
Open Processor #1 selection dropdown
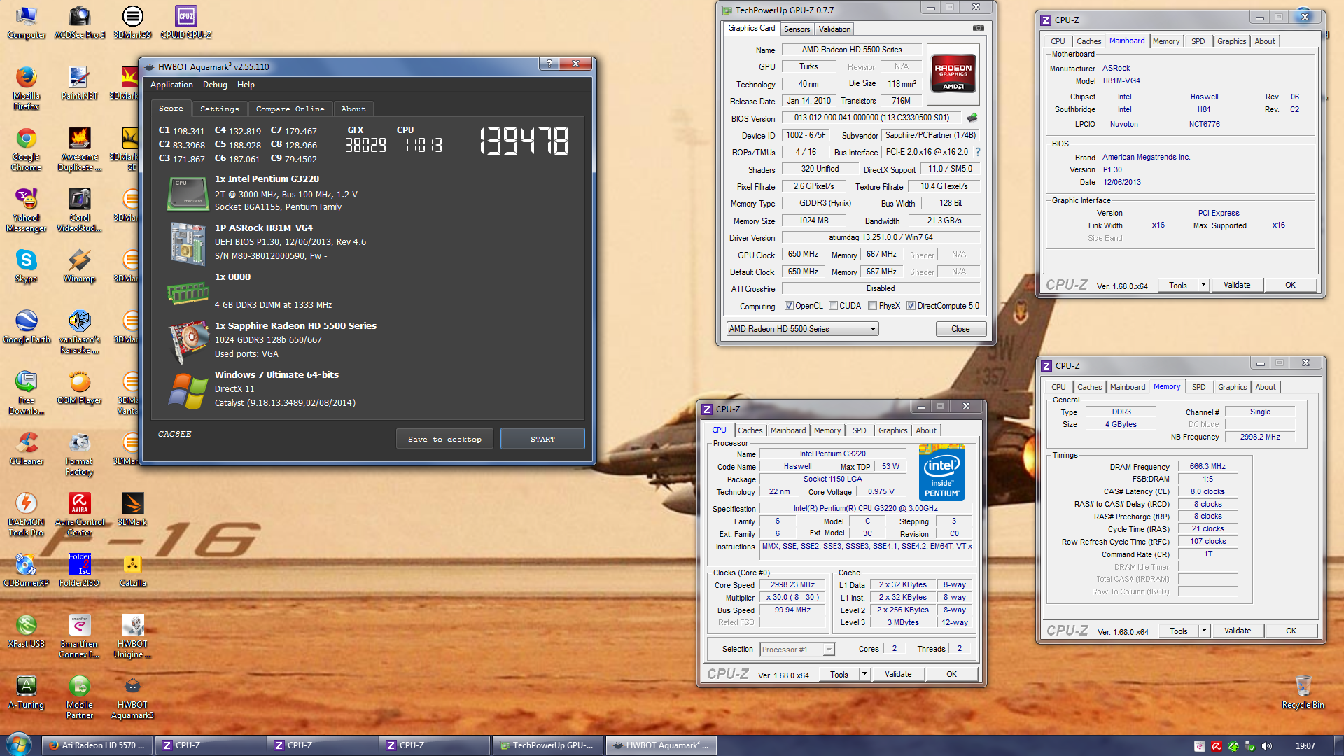pos(797,650)
